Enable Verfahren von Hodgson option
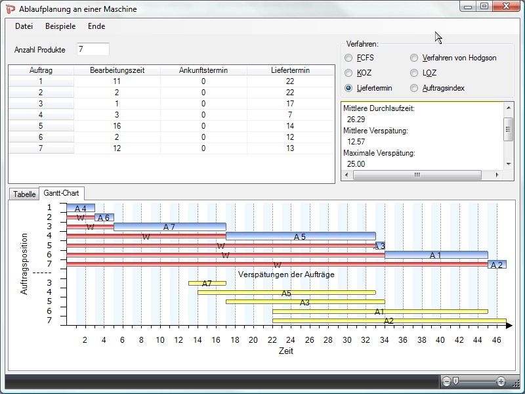Viewport: 525px width, 394px height. pyautogui.click(x=414, y=58)
